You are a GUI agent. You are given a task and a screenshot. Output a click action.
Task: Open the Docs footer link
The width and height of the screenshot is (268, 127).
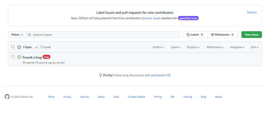point(116,97)
